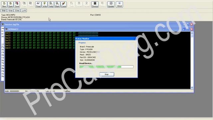Viewport: 213px width, 120px height.
Task: Click the New file toolbar icon
Action: tap(4, 4)
